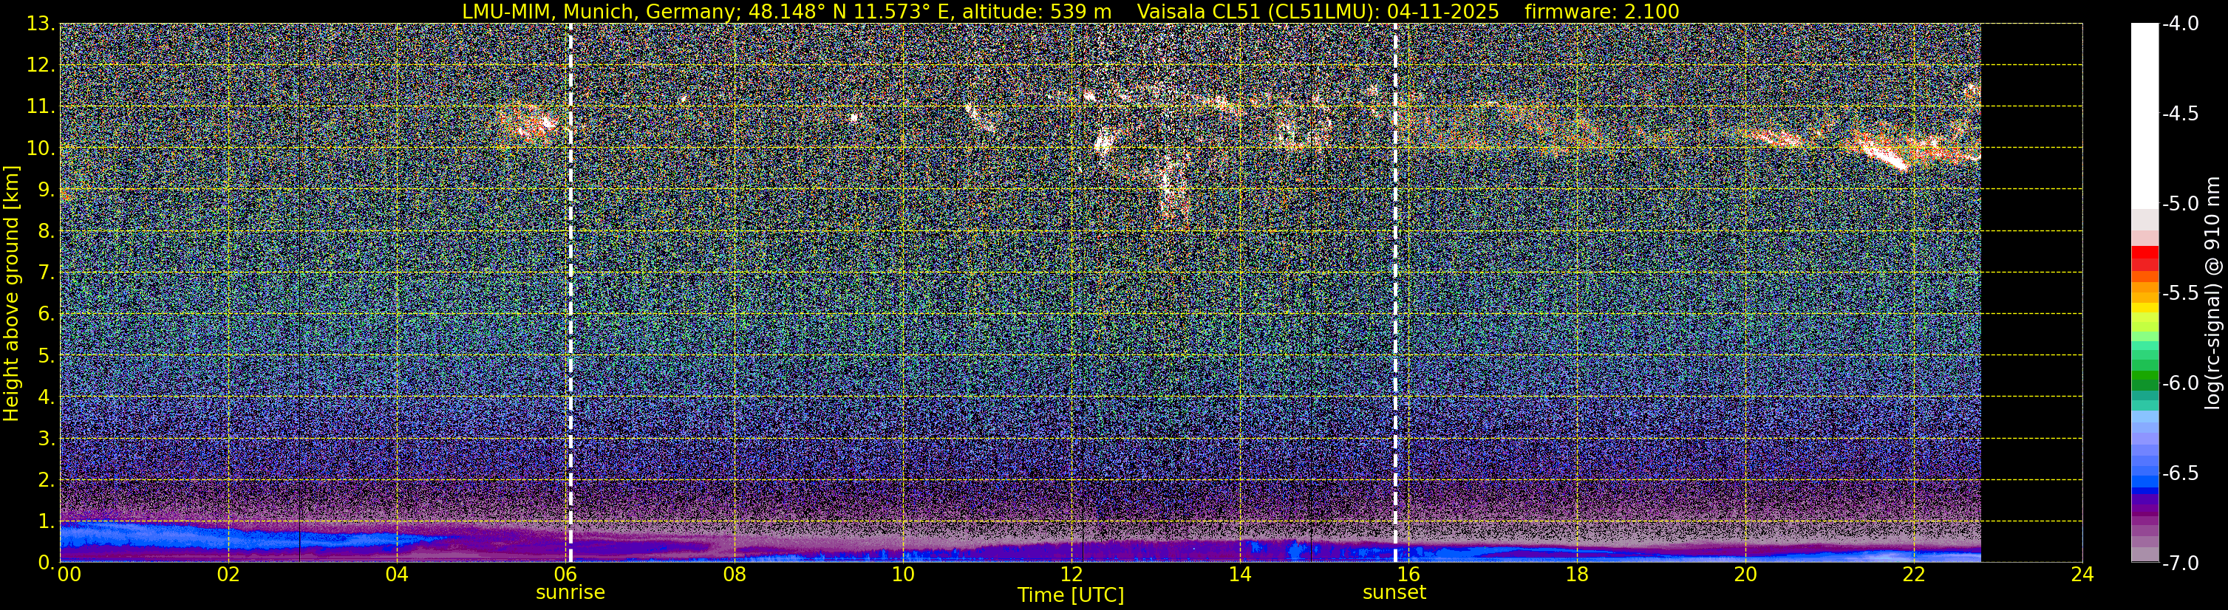
Task: Click the 12 tick label on time axis
Action: point(1072,575)
